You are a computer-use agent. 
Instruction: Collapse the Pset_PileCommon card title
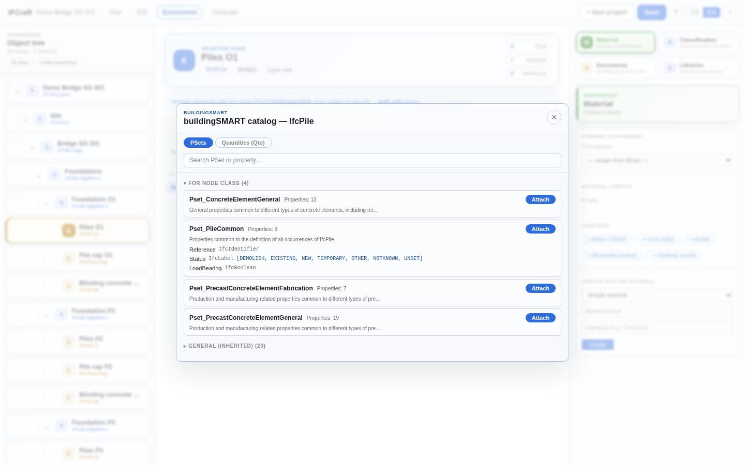[216, 229]
